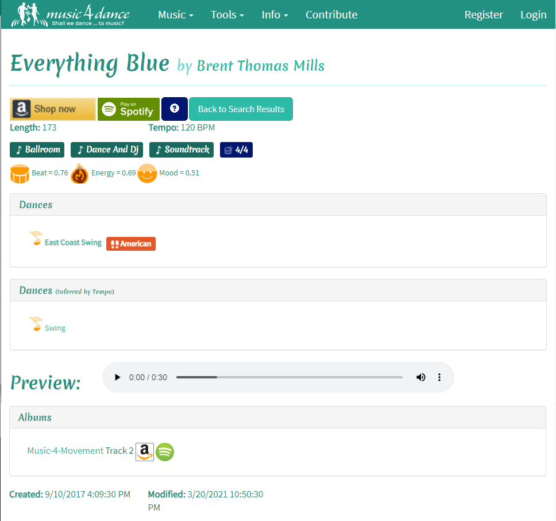Expand the Music dropdown menu
556x521 pixels.
pos(175,15)
